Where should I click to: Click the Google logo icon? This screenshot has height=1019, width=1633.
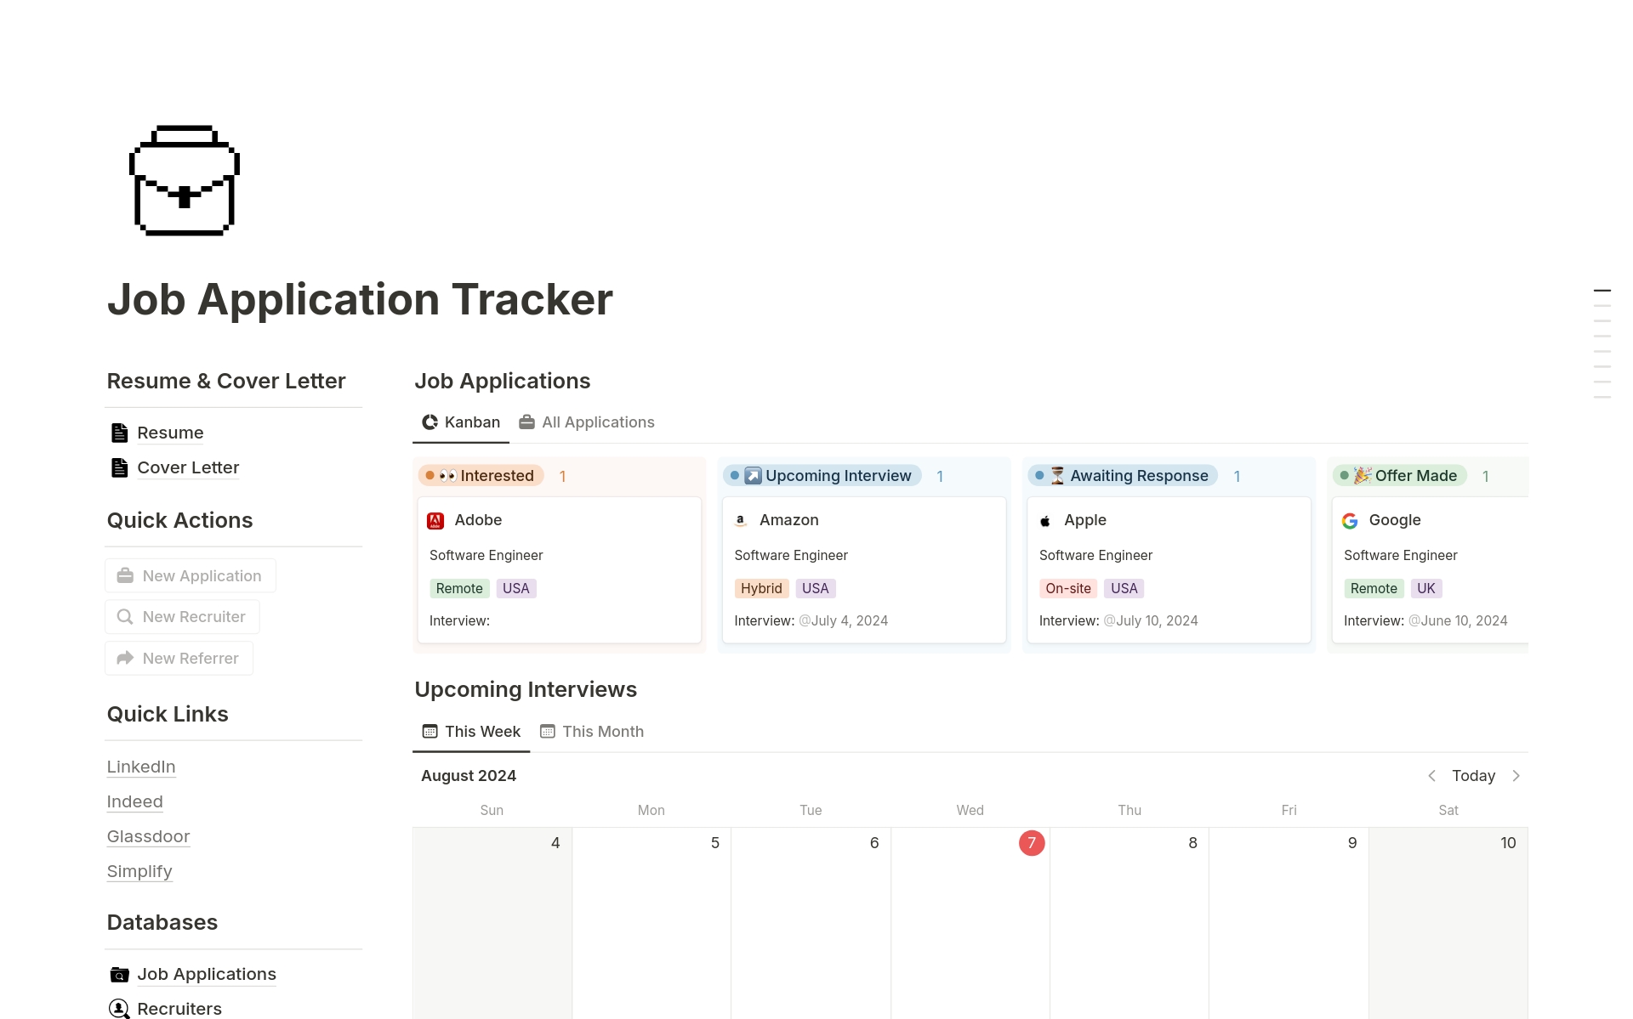[x=1350, y=520]
